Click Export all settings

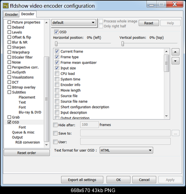coord(82,180)
